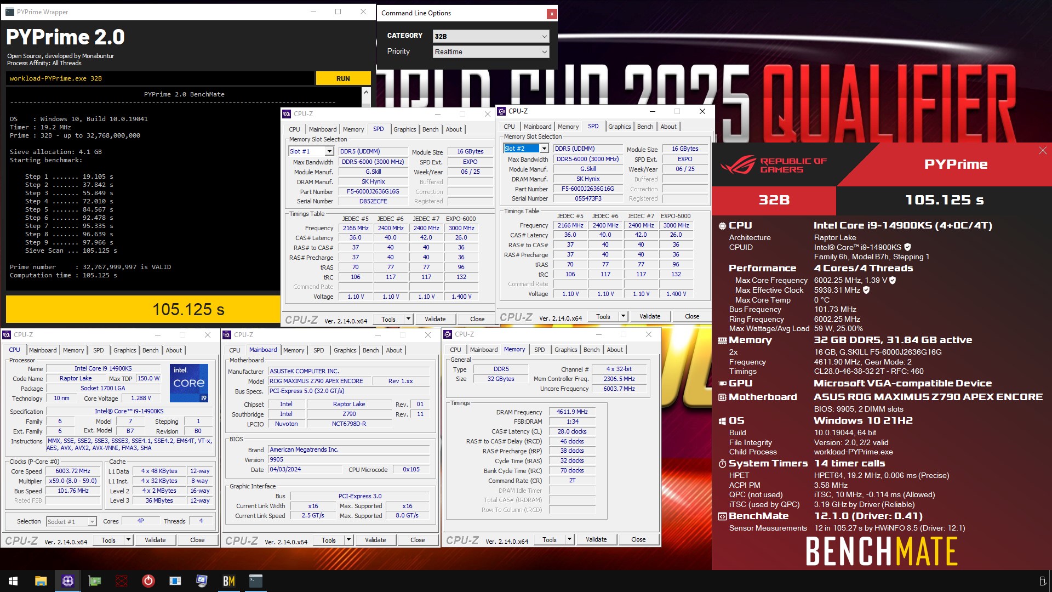Click the GPU section icon in BenchMate panel
The width and height of the screenshot is (1052, 592).
pyautogui.click(x=722, y=384)
